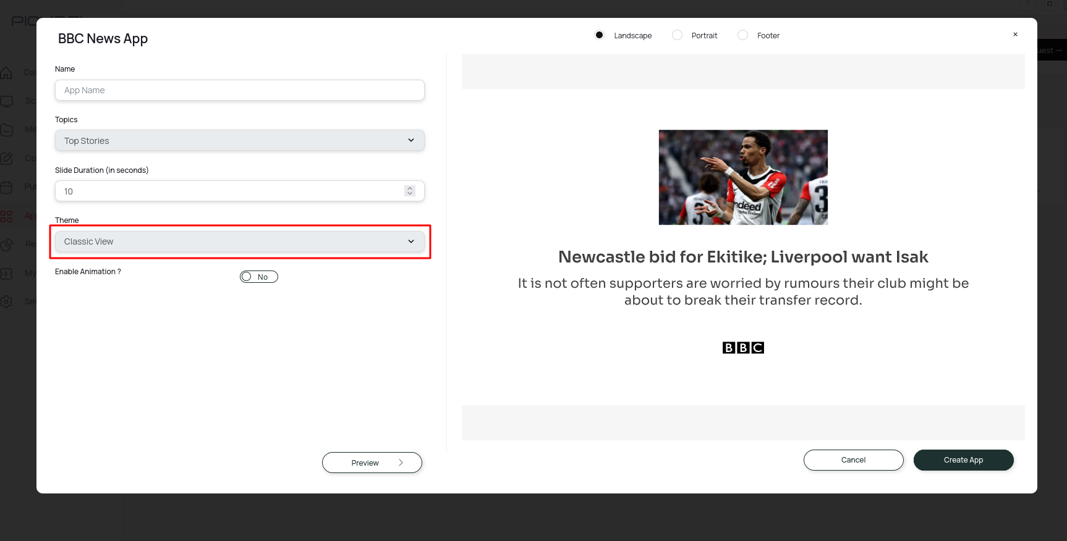Click the Preview button

click(x=372, y=463)
